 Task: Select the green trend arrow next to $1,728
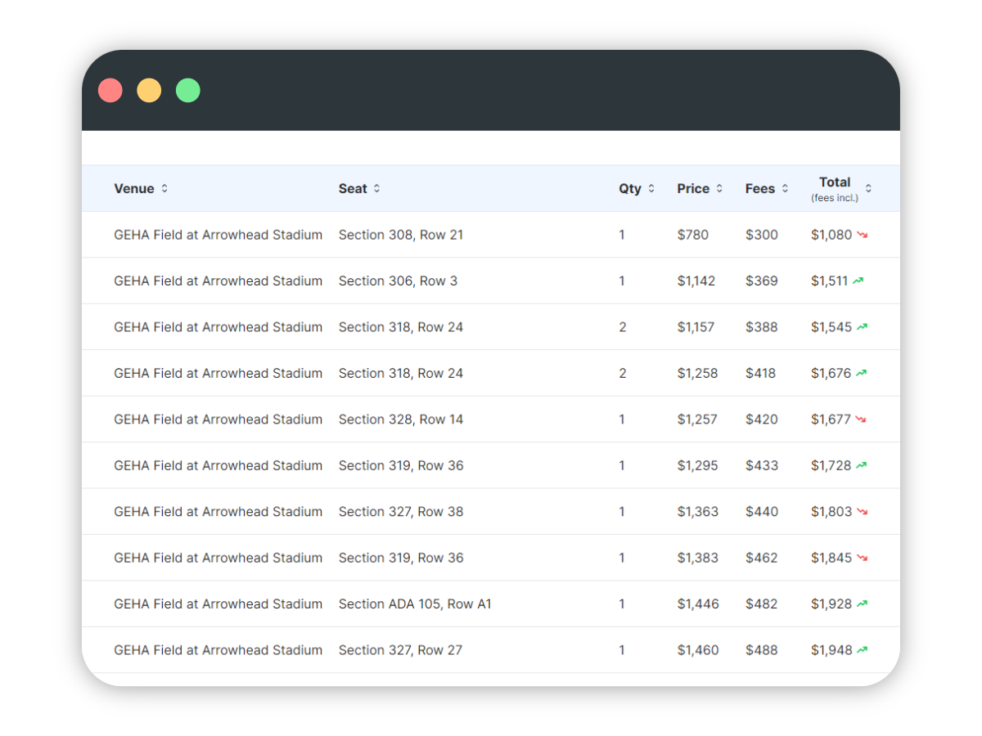tap(863, 465)
